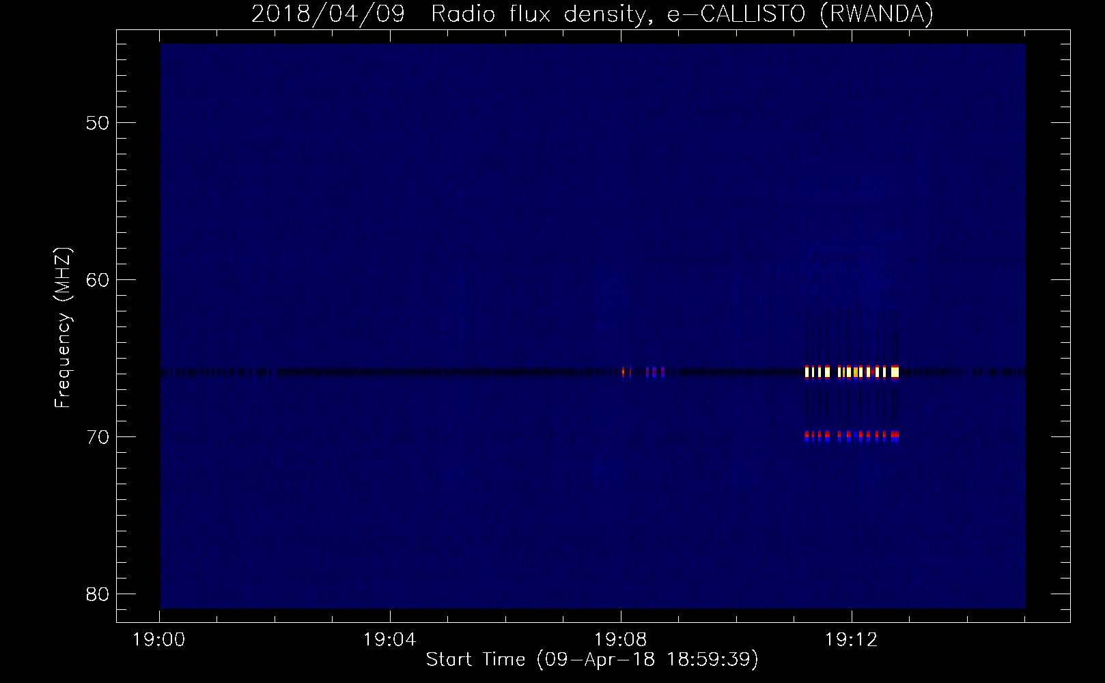Select the "Frequency (MHZ)" y-axis label
The width and height of the screenshot is (1105, 683).
click(63, 329)
